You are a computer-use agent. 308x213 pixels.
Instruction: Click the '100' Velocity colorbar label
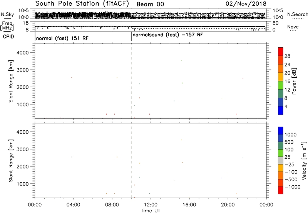289,150
